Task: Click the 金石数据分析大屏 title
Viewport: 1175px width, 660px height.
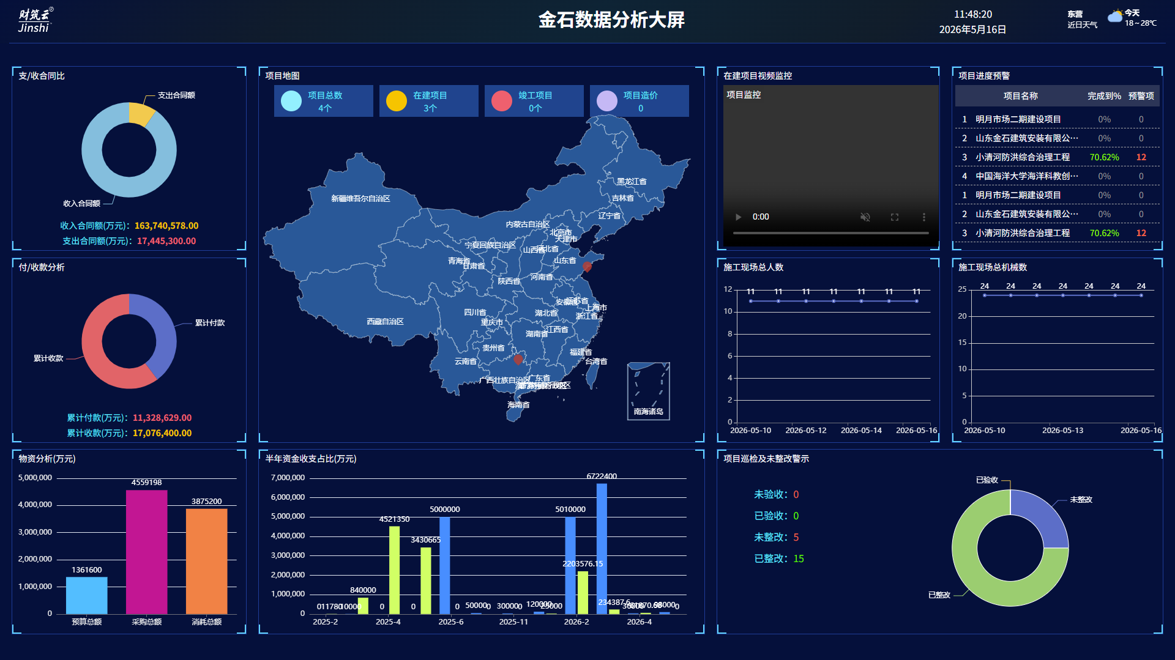Action: (x=611, y=20)
